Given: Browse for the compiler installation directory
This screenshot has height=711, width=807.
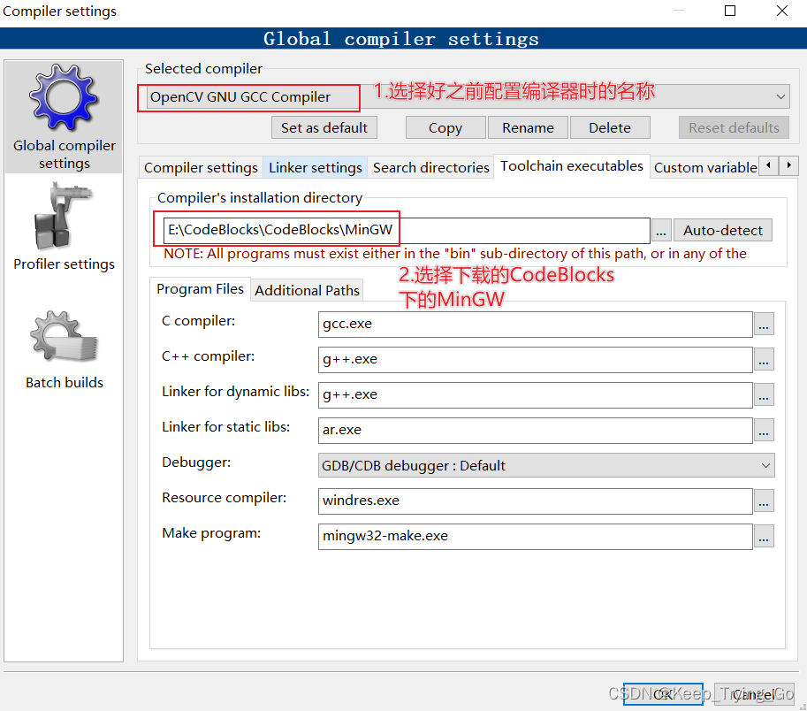Looking at the screenshot, I should (x=660, y=230).
